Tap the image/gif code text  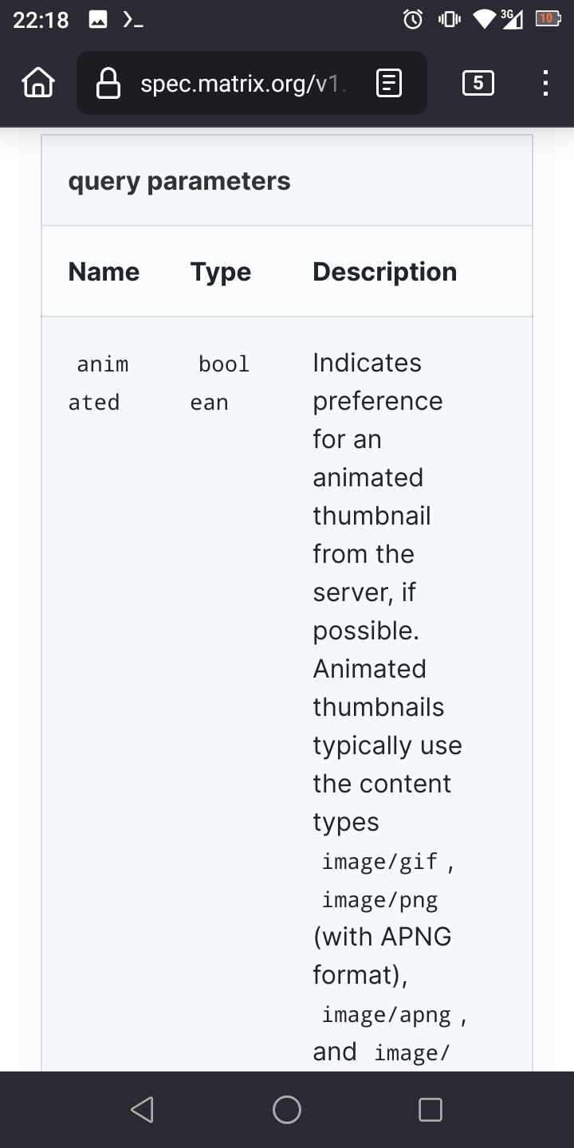click(379, 861)
